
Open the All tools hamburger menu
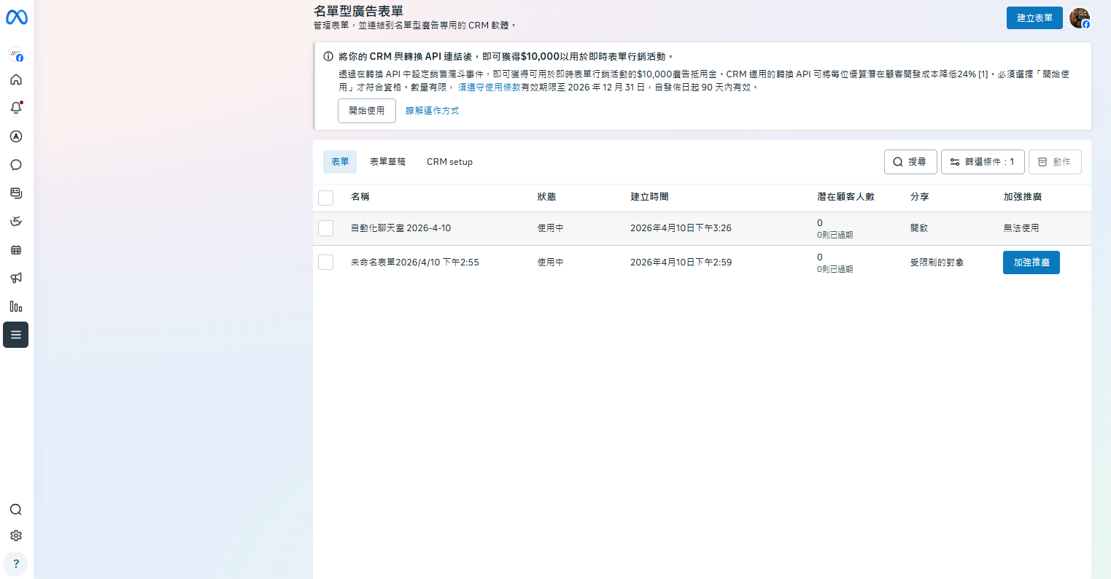(x=16, y=335)
